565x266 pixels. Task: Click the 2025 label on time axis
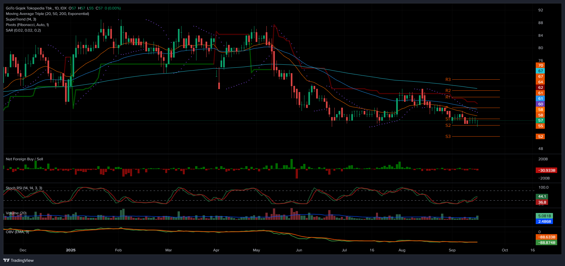tap(71, 250)
